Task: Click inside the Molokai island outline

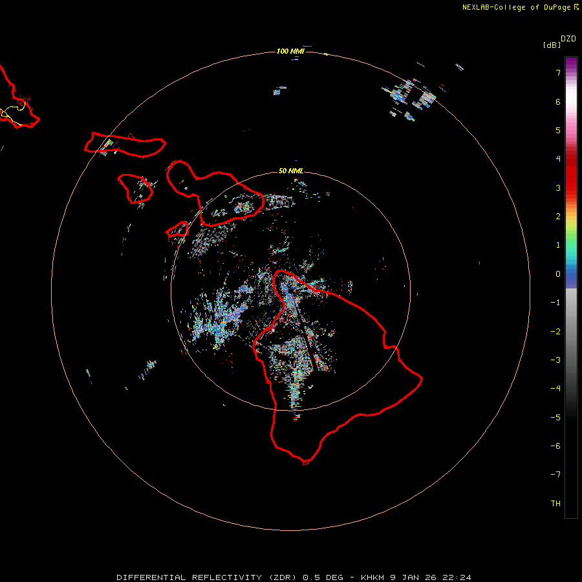Action: (x=125, y=145)
